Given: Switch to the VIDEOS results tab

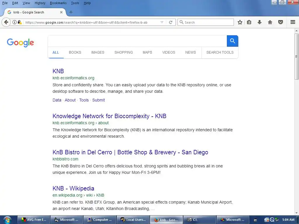Looking at the screenshot, I should [x=168, y=52].
